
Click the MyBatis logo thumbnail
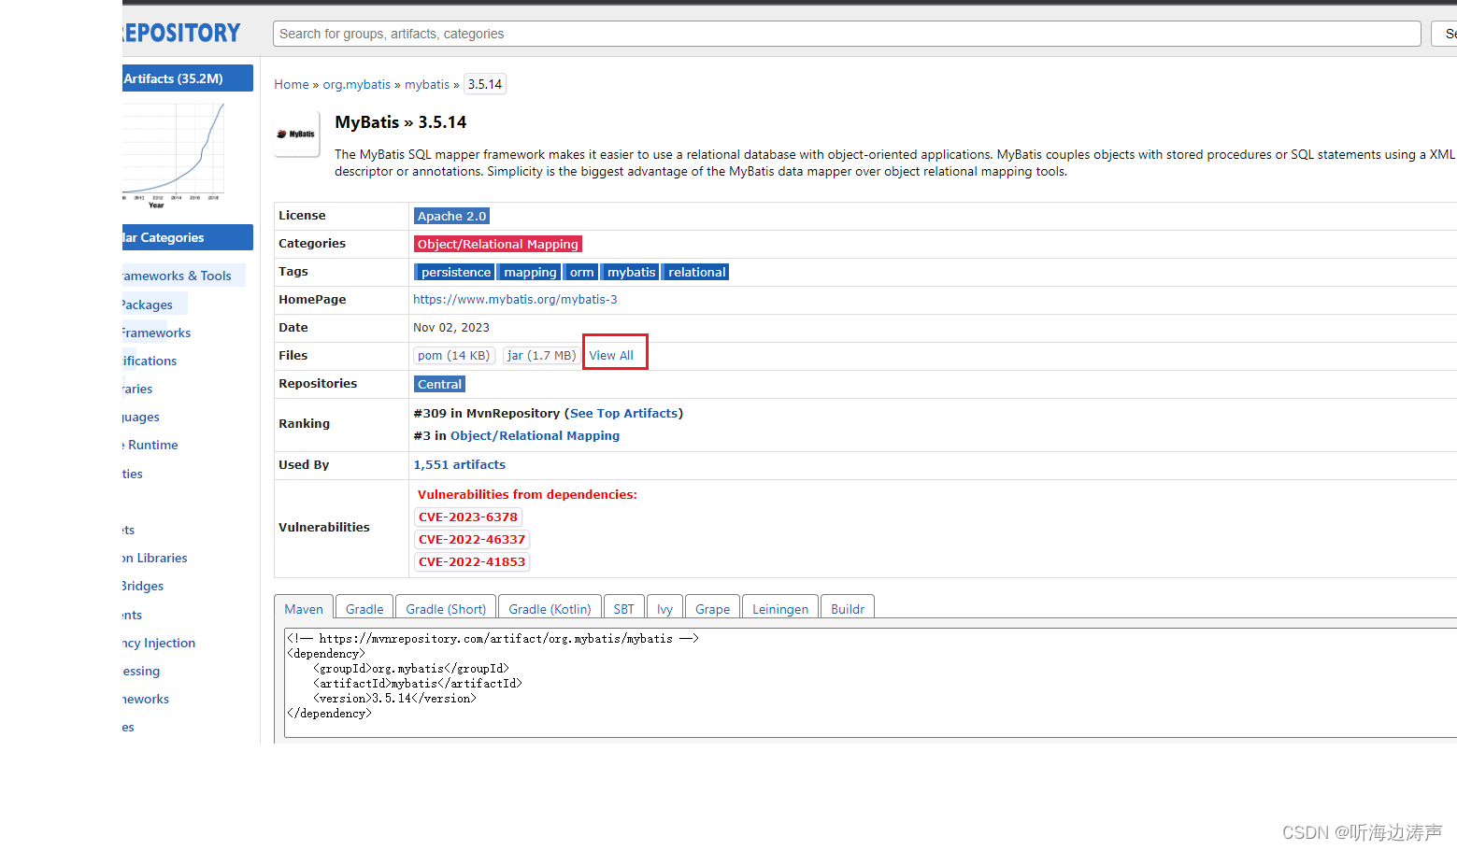296,135
